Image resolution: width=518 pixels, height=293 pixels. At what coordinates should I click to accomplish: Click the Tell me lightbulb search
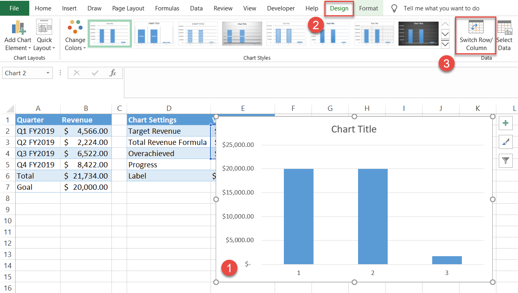tap(394, 8)
